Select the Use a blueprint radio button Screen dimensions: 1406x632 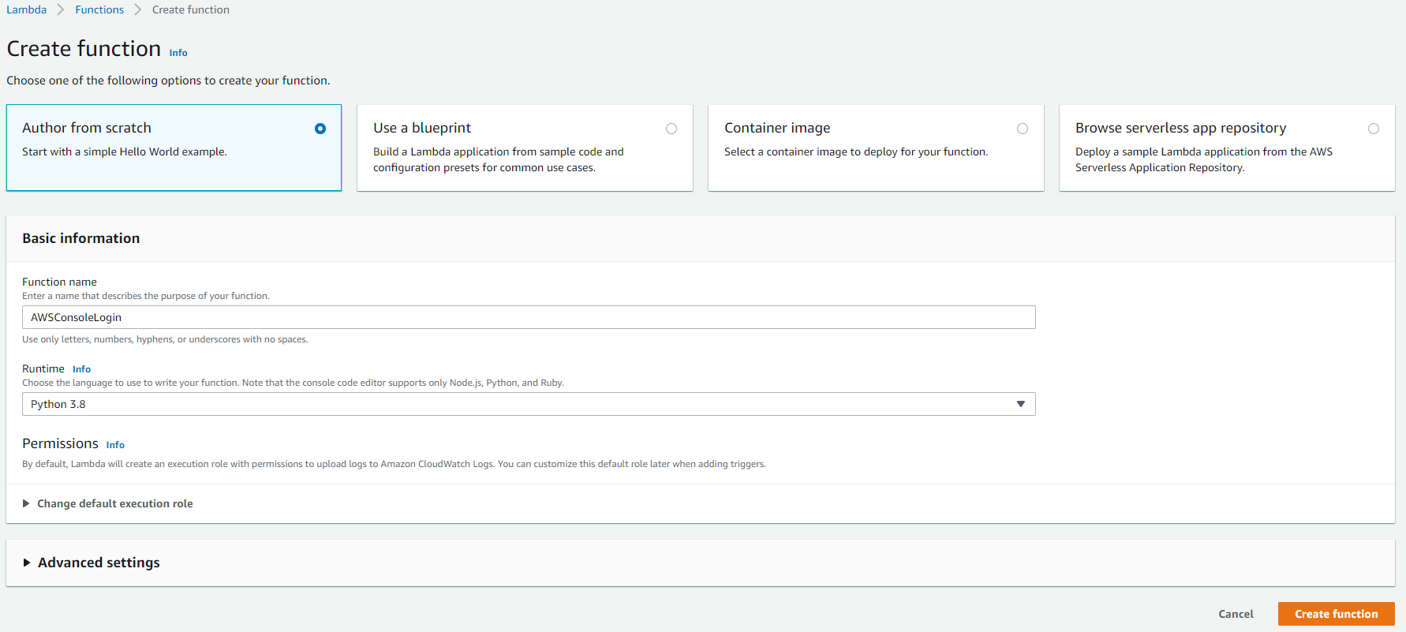[671, 129]
